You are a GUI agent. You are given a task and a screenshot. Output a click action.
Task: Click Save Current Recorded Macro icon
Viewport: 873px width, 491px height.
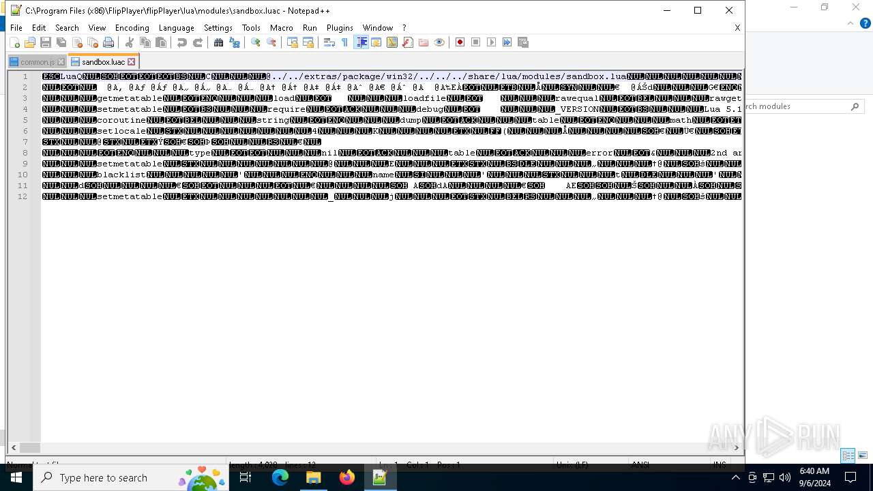(x=523, y=42)
